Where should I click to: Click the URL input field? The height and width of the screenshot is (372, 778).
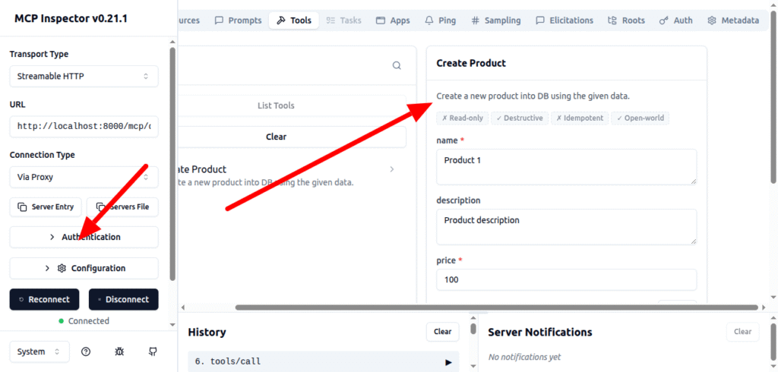tap(84, 127)
